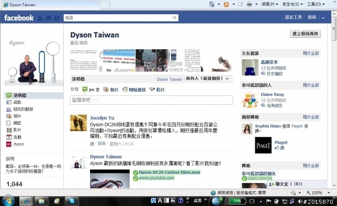This screenshot has height=206, width=337.
Task: Open the 聊天室 (8) chat bar
Action: point(296,184)
